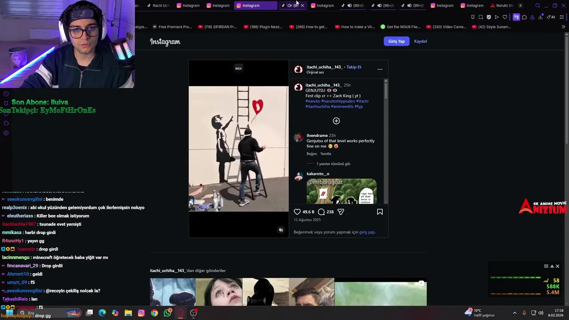Viewport: 569px width, 320px height.
Task: Open the Instagram app from the taskbar
Action: click(x=141, y=313)
